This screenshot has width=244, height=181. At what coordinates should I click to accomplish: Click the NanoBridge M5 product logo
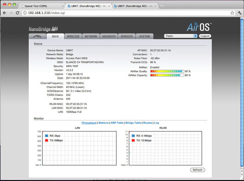(43, 29)
